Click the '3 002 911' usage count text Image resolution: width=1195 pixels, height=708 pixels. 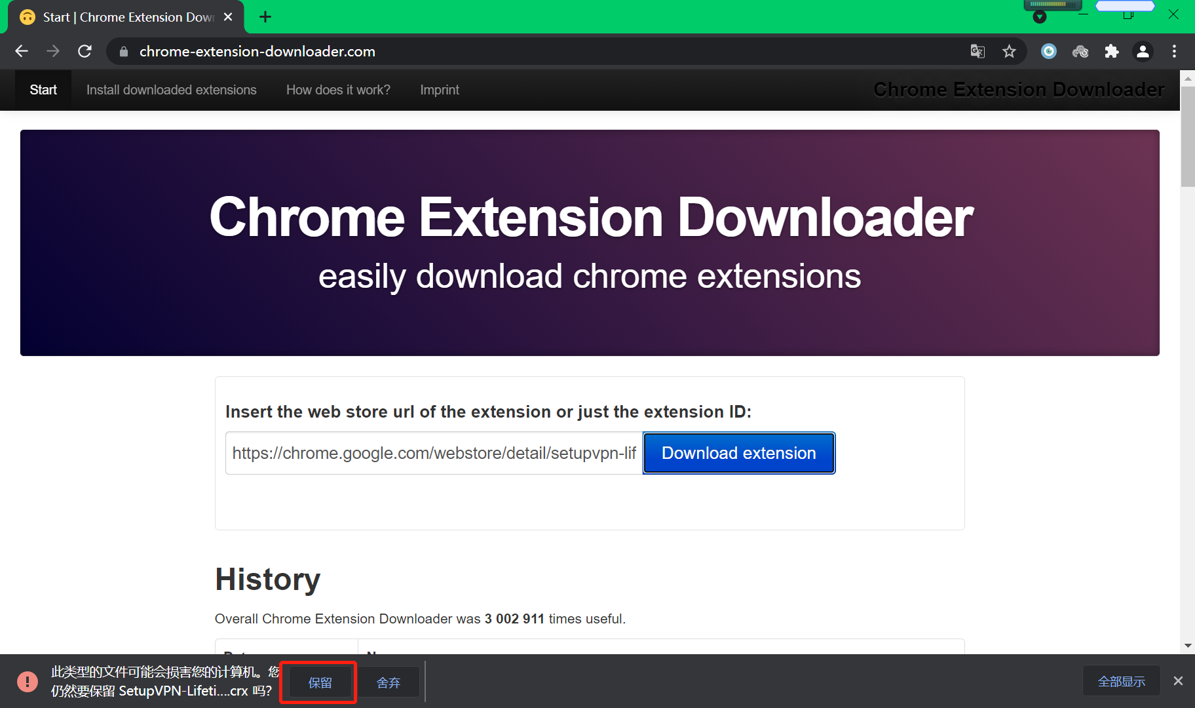pos(514,619)
